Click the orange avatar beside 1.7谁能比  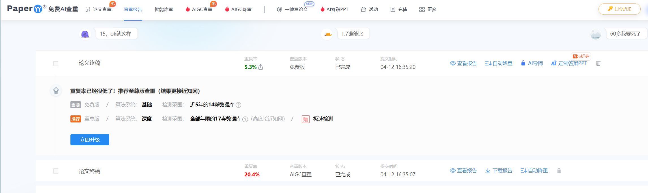pos(327,34)
